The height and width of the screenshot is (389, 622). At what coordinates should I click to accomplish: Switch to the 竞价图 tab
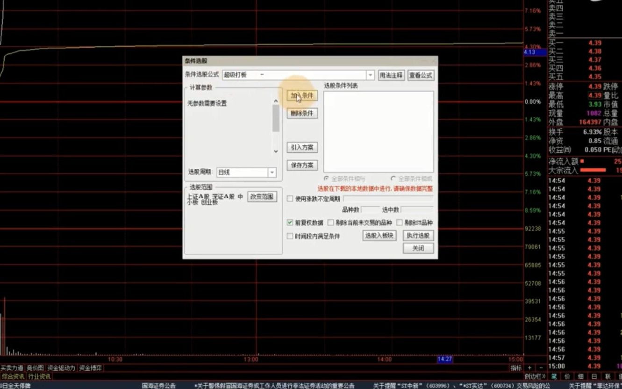point(35,368)
